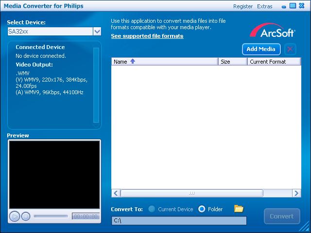The width and height of the screenshot is (311, 233).
Task: Open the Extras menu
Action: 264,6
